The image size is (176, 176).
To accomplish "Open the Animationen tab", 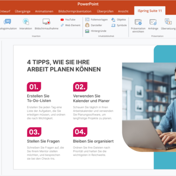I will (44, 11).
